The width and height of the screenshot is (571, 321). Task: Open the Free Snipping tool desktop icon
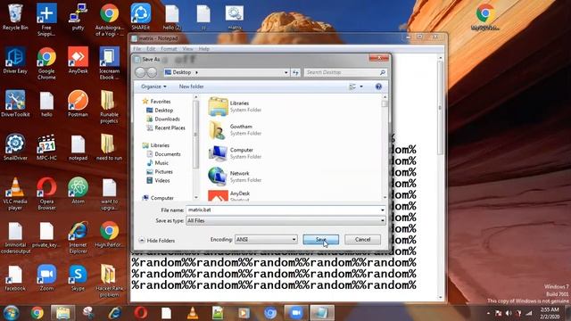tap(46, 19)
